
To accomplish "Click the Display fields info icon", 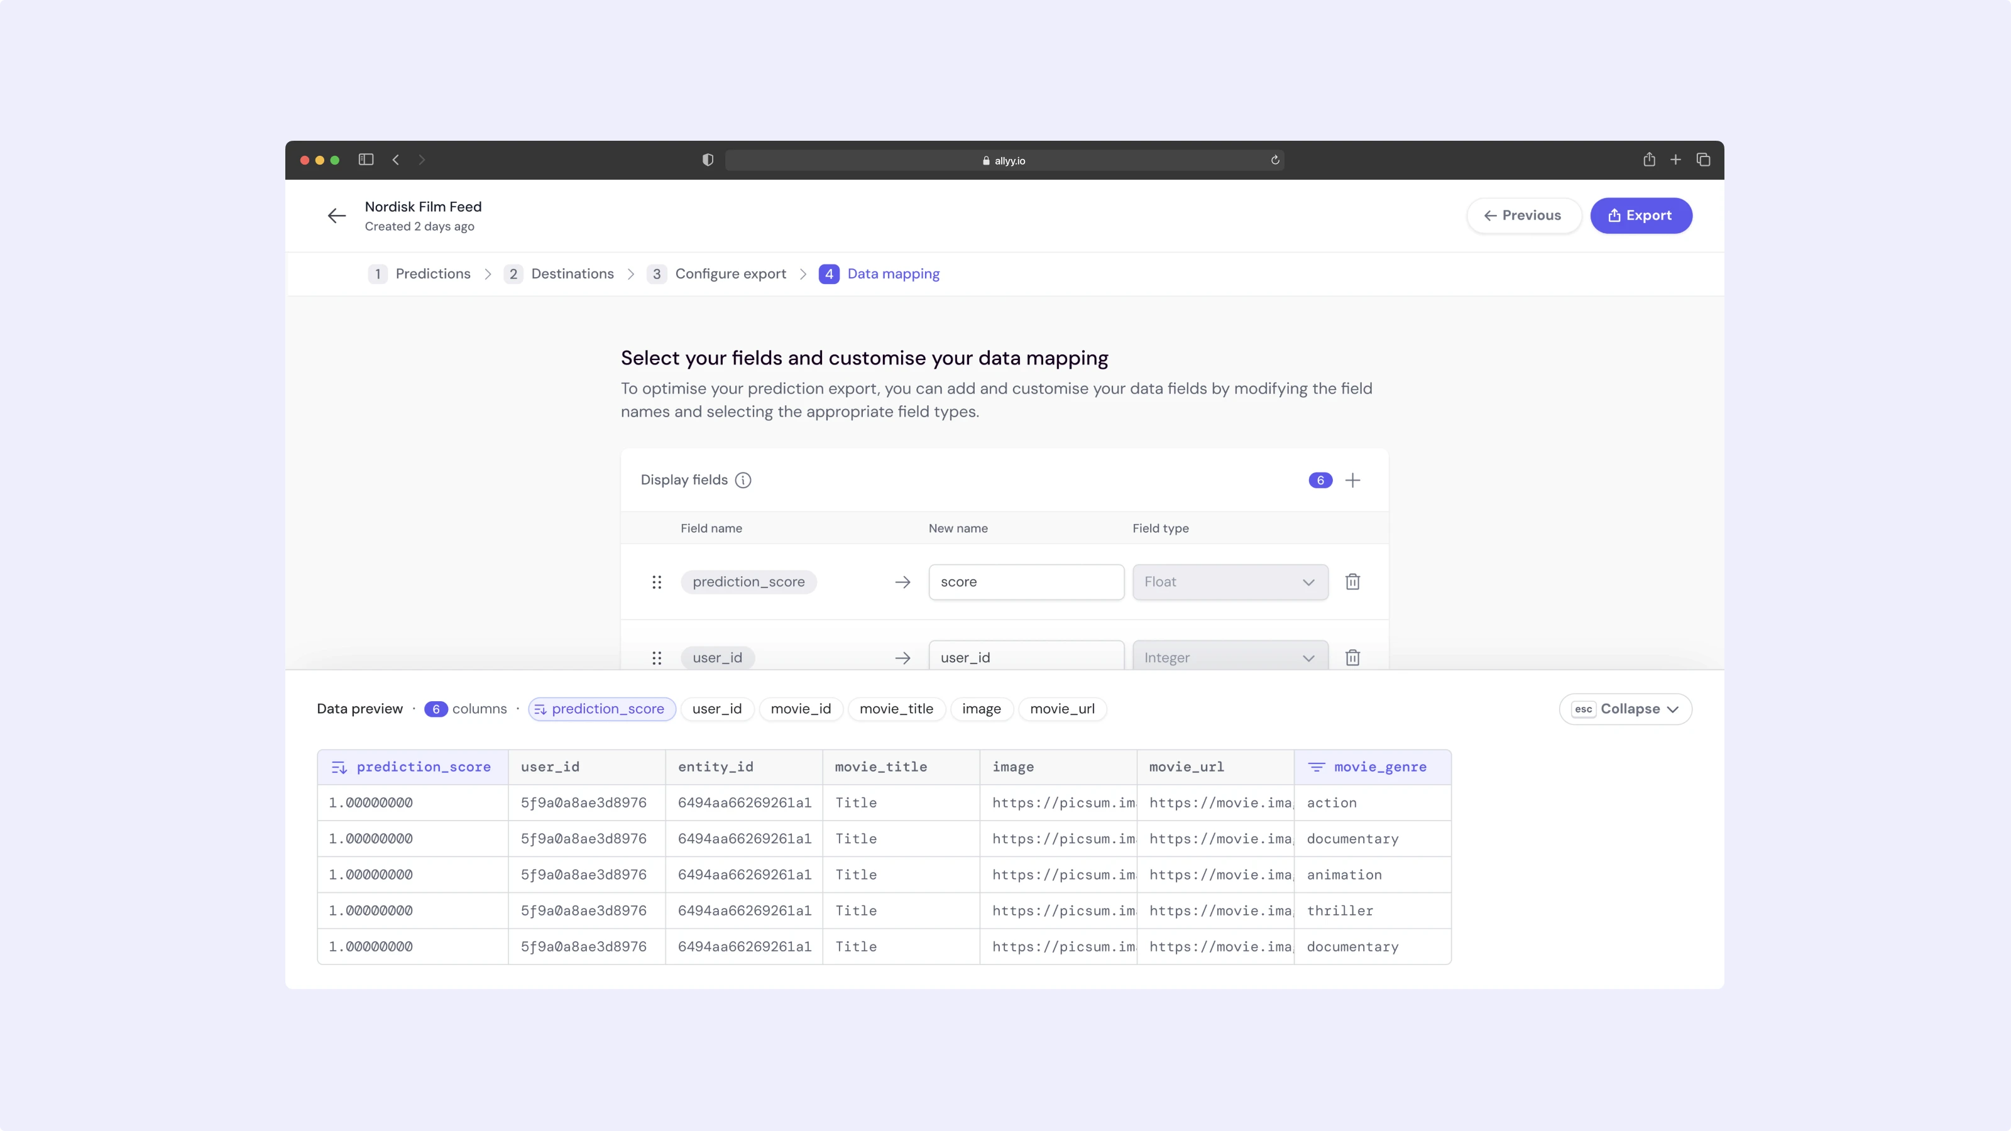I will tap(742, 480).
